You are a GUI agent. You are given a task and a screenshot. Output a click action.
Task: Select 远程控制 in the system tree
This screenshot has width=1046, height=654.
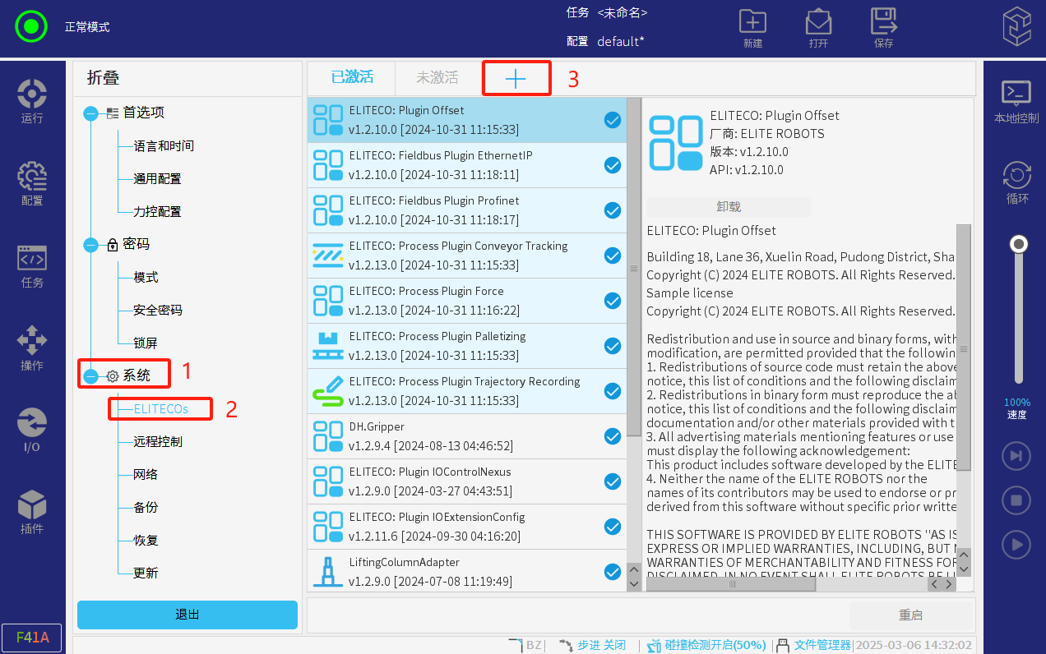click(158, 442)
